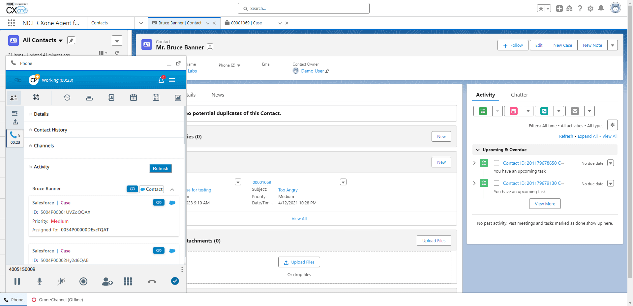Image resolution: width=633 pixels, height=306 pixels.
Task: Click the Search input field
Action: (304, 8)
